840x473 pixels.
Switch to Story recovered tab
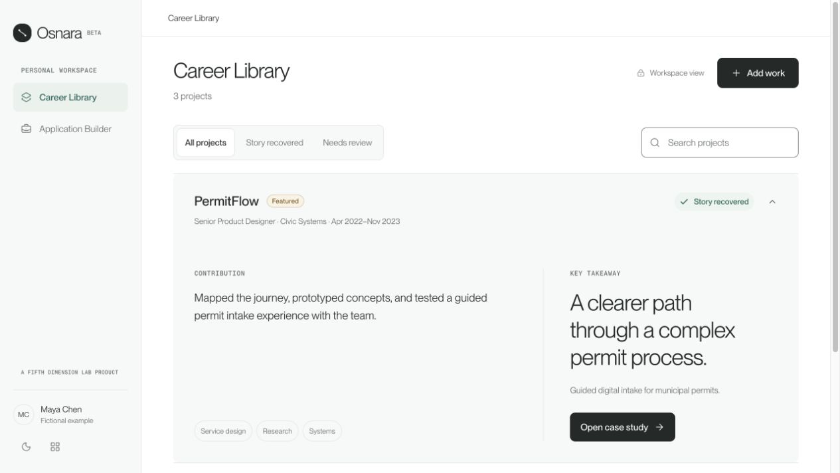[274, 143]
